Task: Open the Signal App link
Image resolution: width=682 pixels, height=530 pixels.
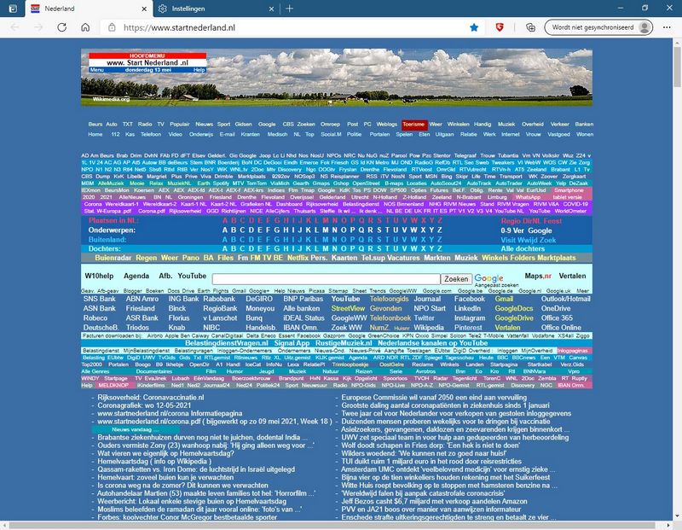Action: click(x=292, y=343)
